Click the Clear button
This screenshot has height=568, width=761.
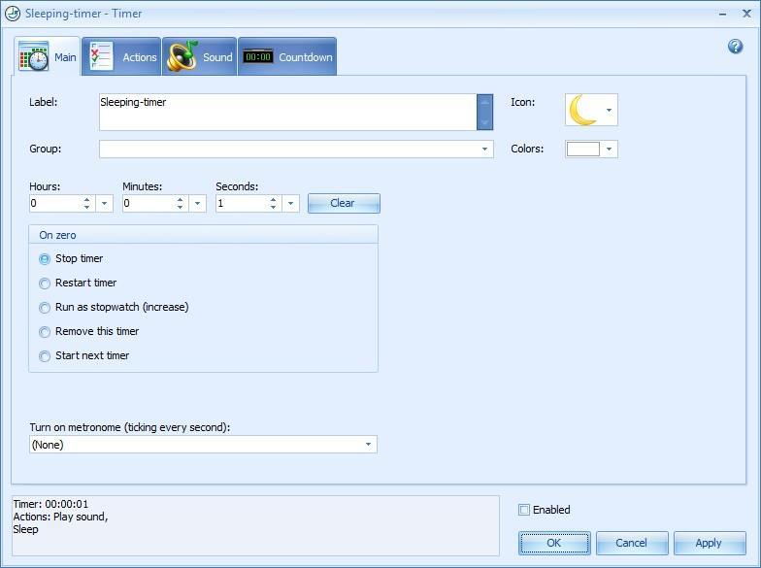point(344,204)
